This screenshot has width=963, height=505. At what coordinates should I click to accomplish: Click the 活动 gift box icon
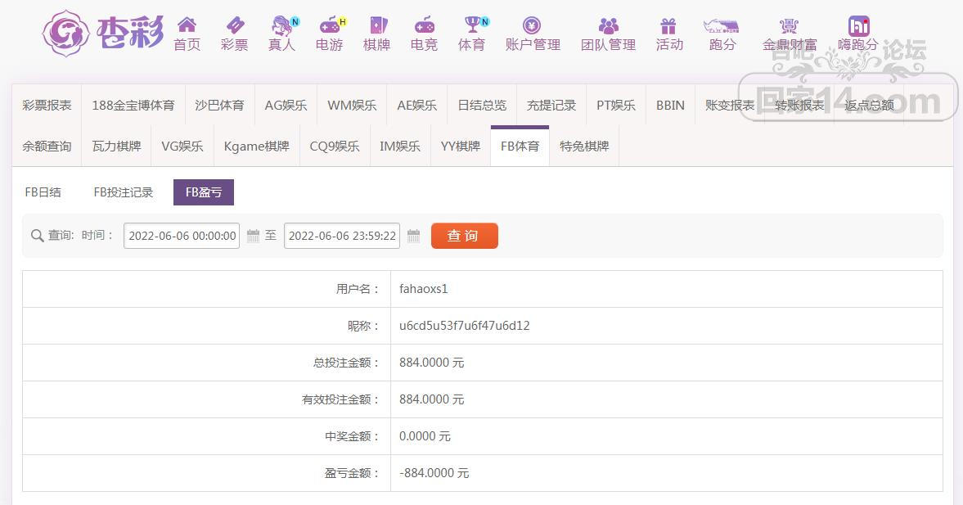point(669,25)
